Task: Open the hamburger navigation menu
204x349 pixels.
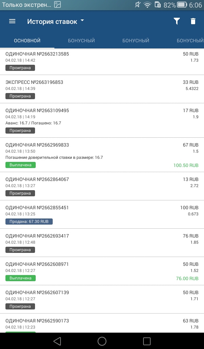Action: click(x=12, y=21)
